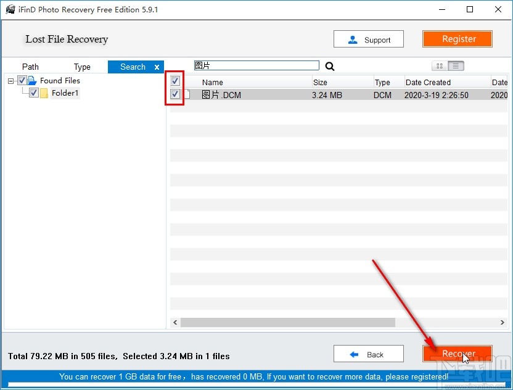
Task: Sort by the Name column header
Action: pos(212,82)
